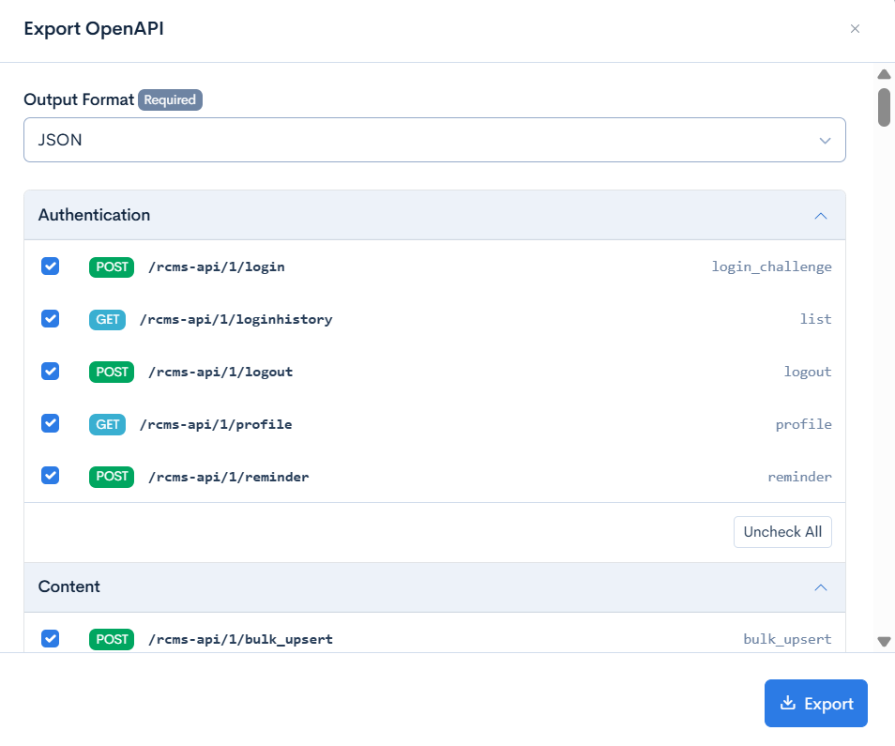Click the POST badge for bulk_upsert

coord(112,640)
